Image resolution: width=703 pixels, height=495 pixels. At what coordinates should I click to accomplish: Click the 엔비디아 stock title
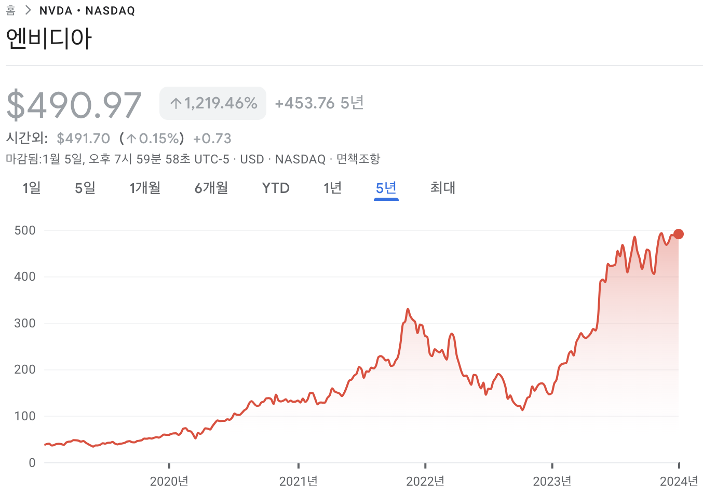48,37
